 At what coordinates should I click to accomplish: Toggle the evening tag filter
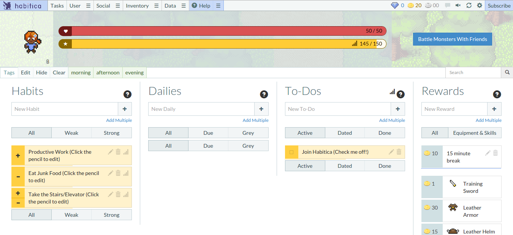135,73
